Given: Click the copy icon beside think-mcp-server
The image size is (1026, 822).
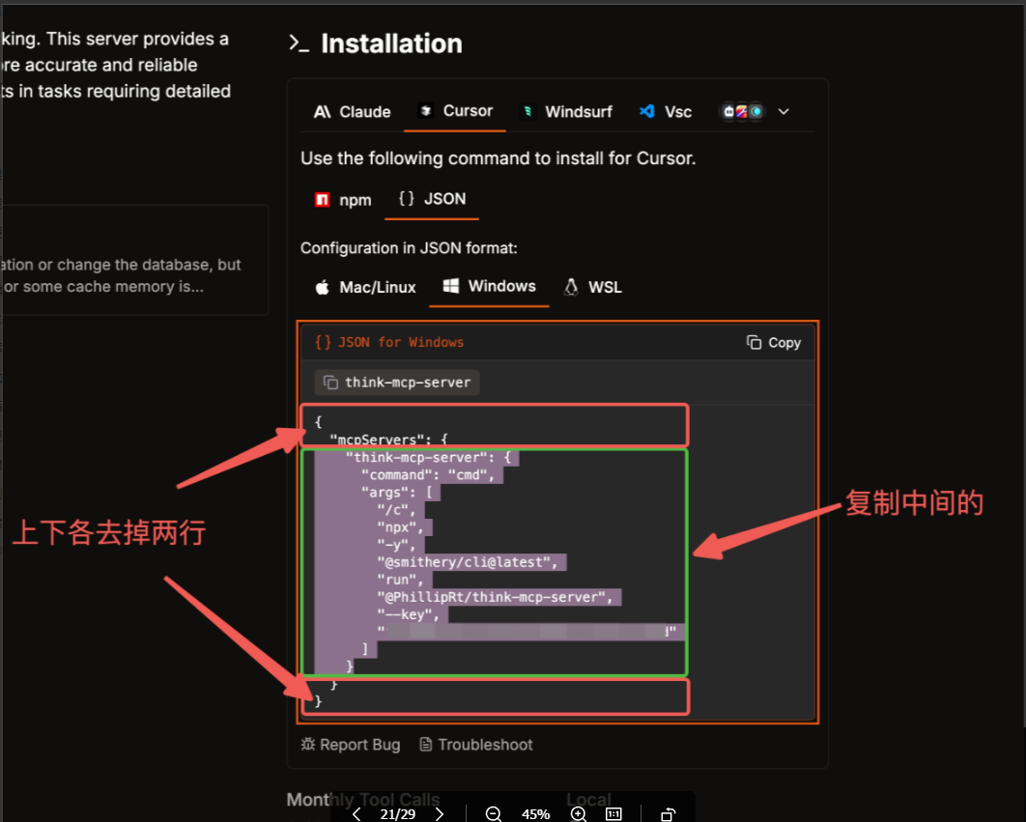Looking at the screenshot, I should pos(330,383).
